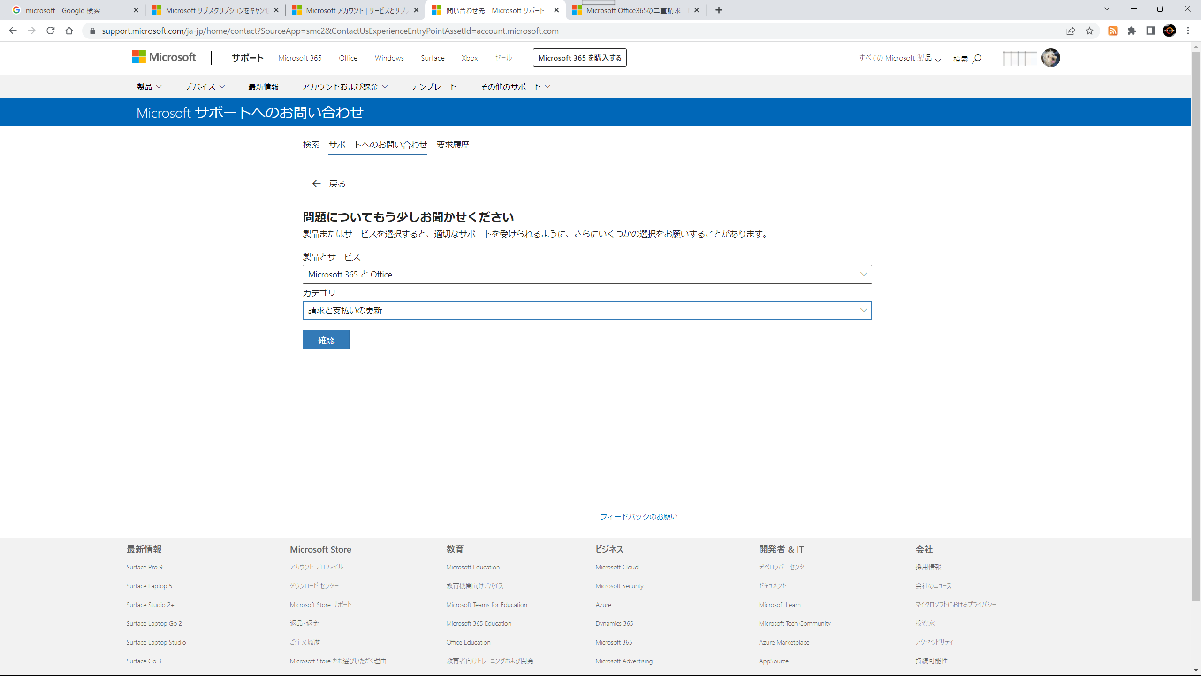Select the 要求履歴 tab

pos(453,145)
